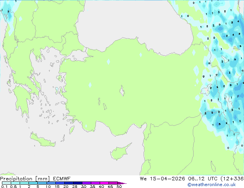244x188 pixels.
Task: Click the legend value label '0.5'
Action: [13, 186]
